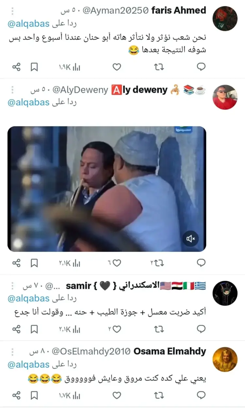245x408 pixels.
Task: Bookmark faris Ahmed's tweet
Action: tap(34, 67)
